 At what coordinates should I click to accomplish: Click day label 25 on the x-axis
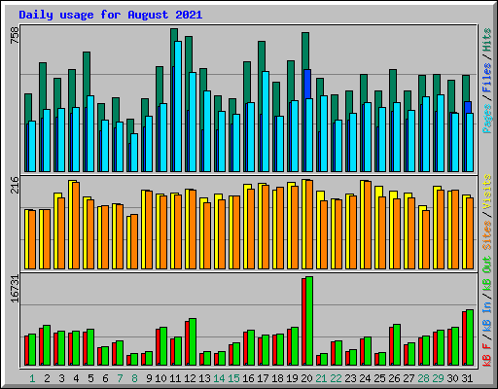[379, 378]
